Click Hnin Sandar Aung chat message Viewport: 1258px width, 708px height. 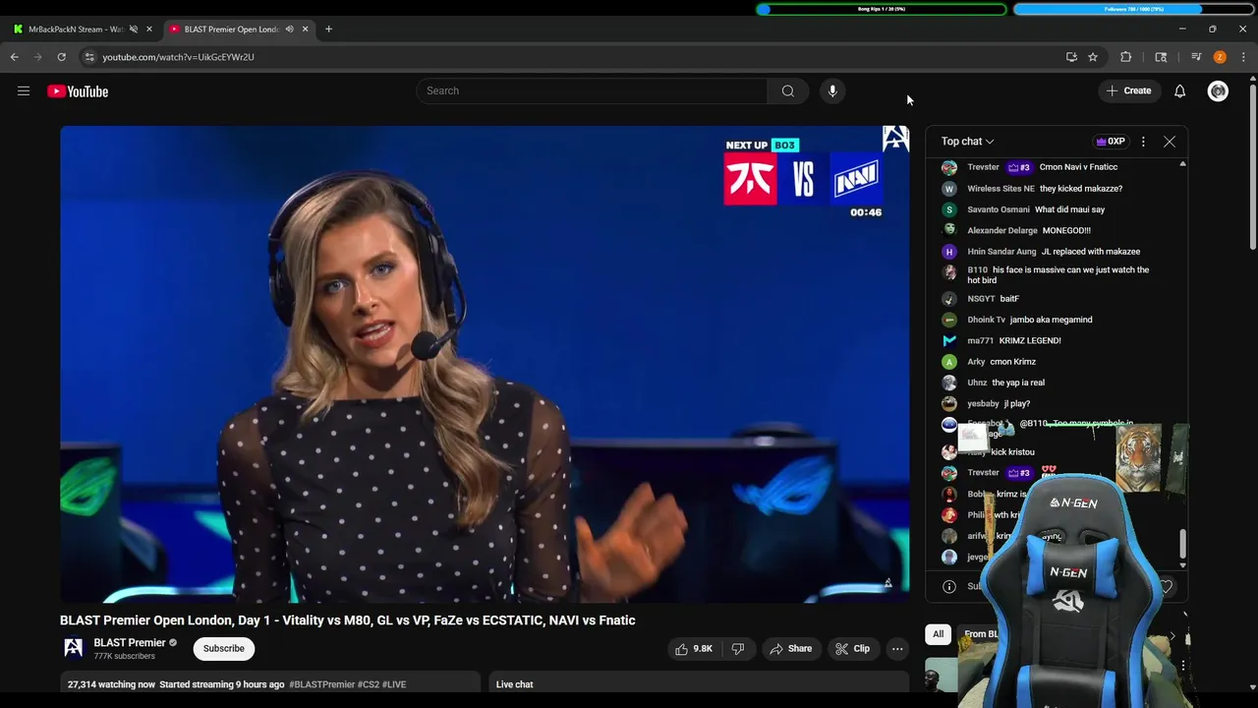click(1091, 252)
